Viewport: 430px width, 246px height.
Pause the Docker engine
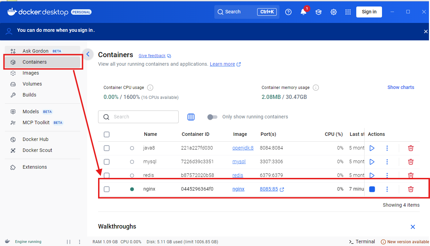click(x=69, y=242)
